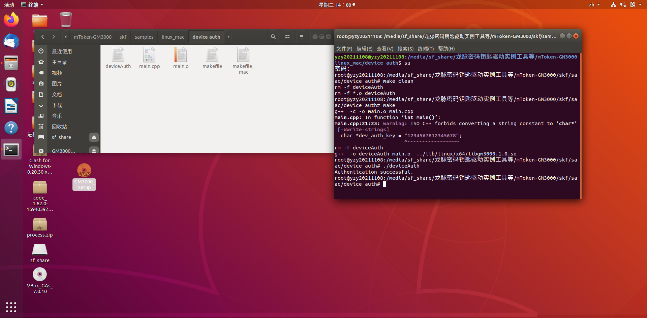The image size is (647, 318).
Task: Select the makefile file
Action: click(212, 58)
